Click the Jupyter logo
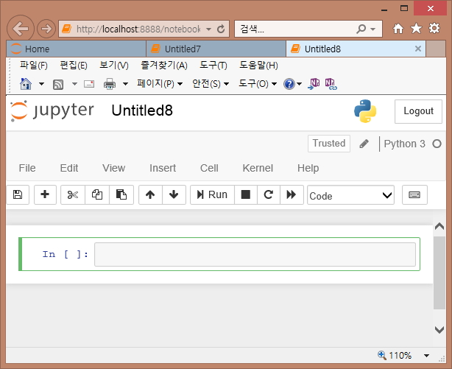This screenshot has width=452, height=369. click(x=52, y=110)
